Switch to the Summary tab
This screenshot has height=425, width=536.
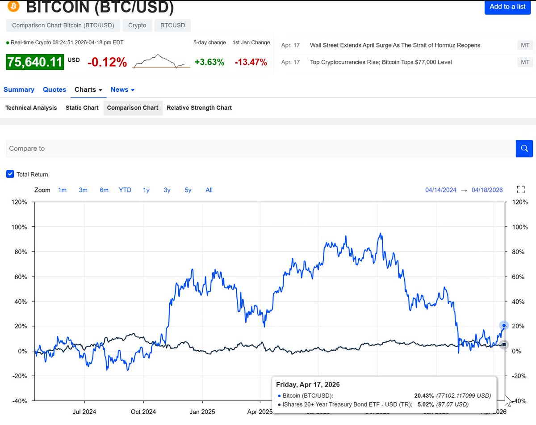click(x=19, y=89)
